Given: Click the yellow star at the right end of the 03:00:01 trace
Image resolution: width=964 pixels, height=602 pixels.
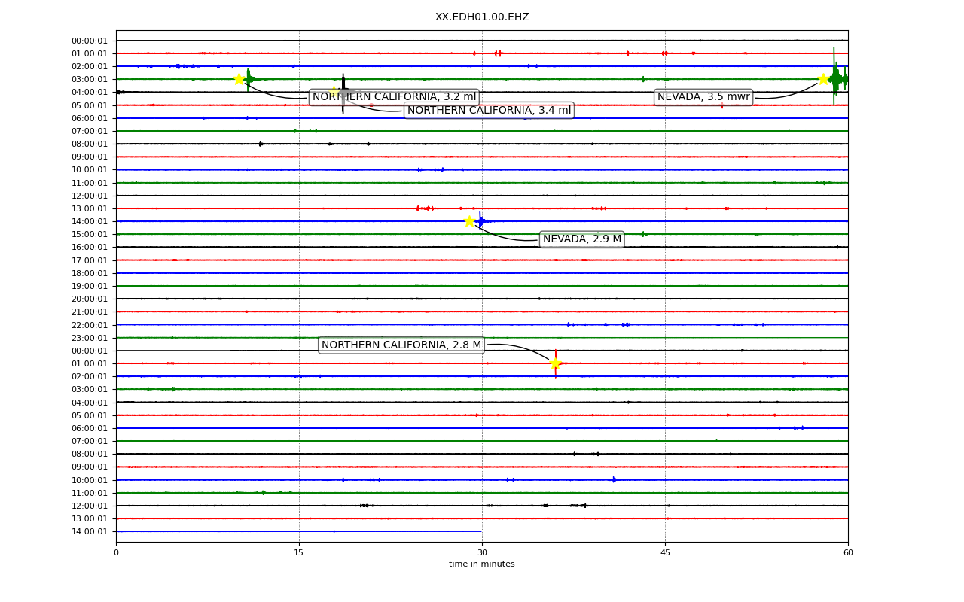Looking at the screenshot, I should coord(823,79).
